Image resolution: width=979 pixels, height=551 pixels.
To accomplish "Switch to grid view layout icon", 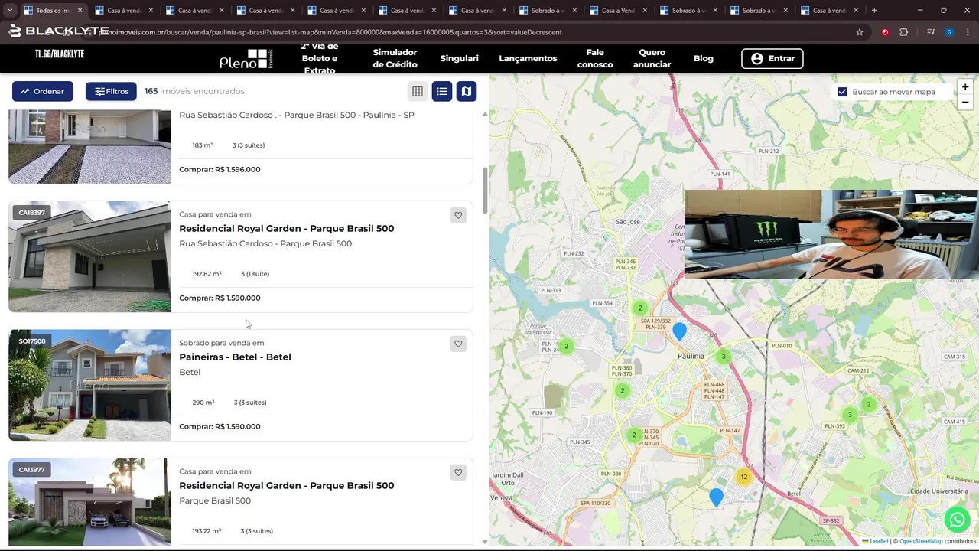I will pos(418,91).
